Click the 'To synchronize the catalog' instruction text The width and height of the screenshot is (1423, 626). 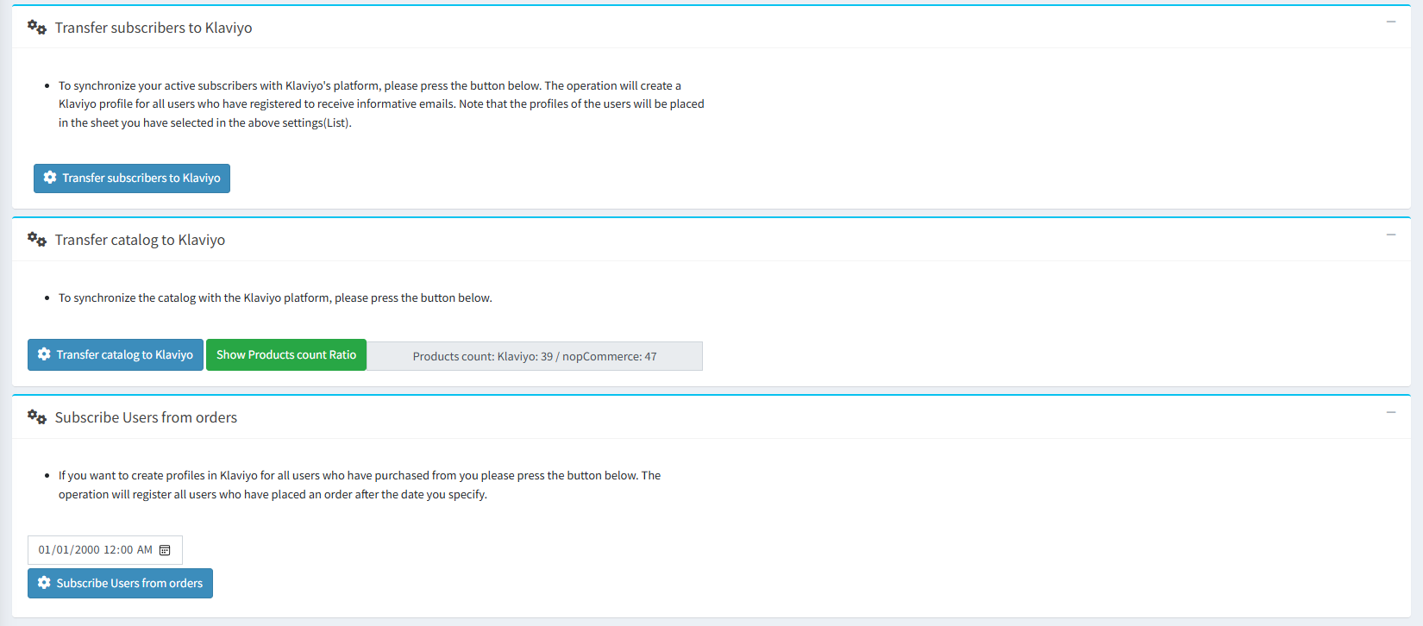(275, 298)
